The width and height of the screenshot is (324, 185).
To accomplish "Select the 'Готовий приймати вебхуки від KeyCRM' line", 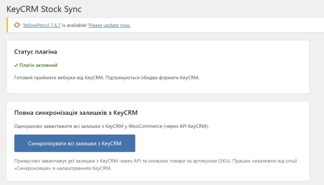I will (107, 77).
